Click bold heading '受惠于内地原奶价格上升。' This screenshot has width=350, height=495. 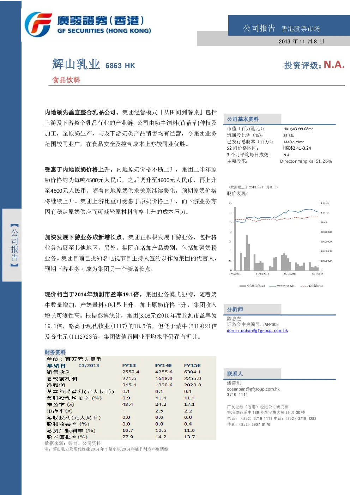(79, 169)
